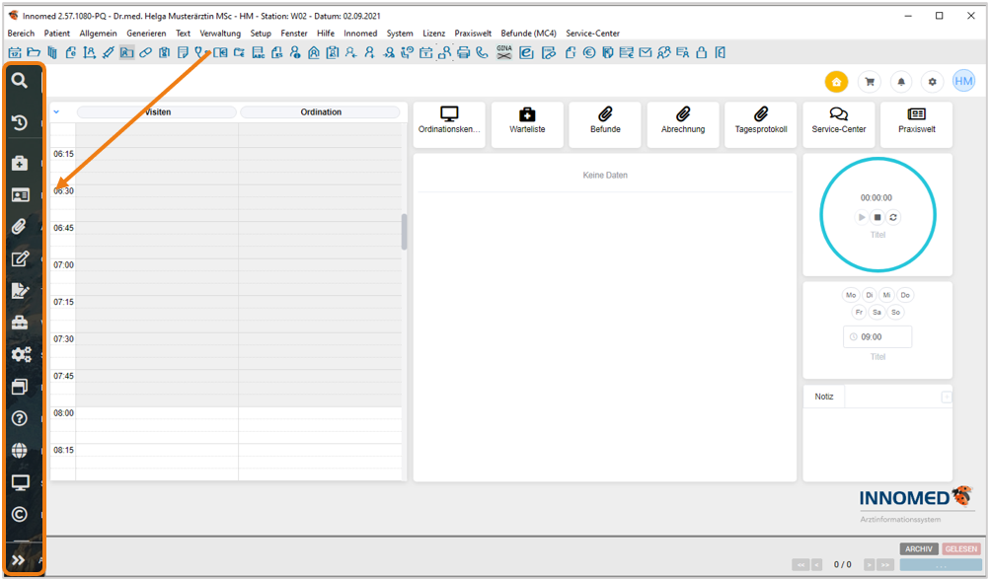This screenshot has height=580, width=989.
Task: Click the monitor icon in left sidebar
Action: point(20,483)
